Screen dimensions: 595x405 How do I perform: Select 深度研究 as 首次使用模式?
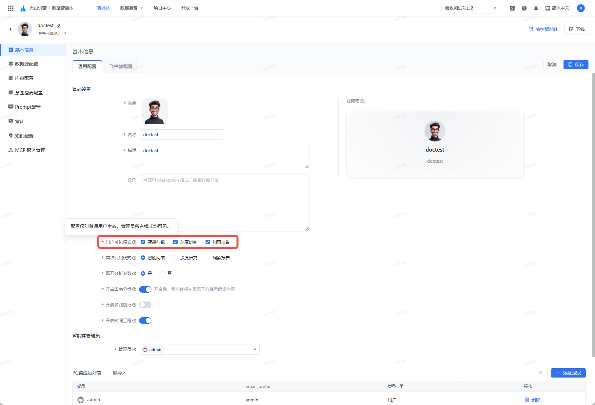[175, 258]
